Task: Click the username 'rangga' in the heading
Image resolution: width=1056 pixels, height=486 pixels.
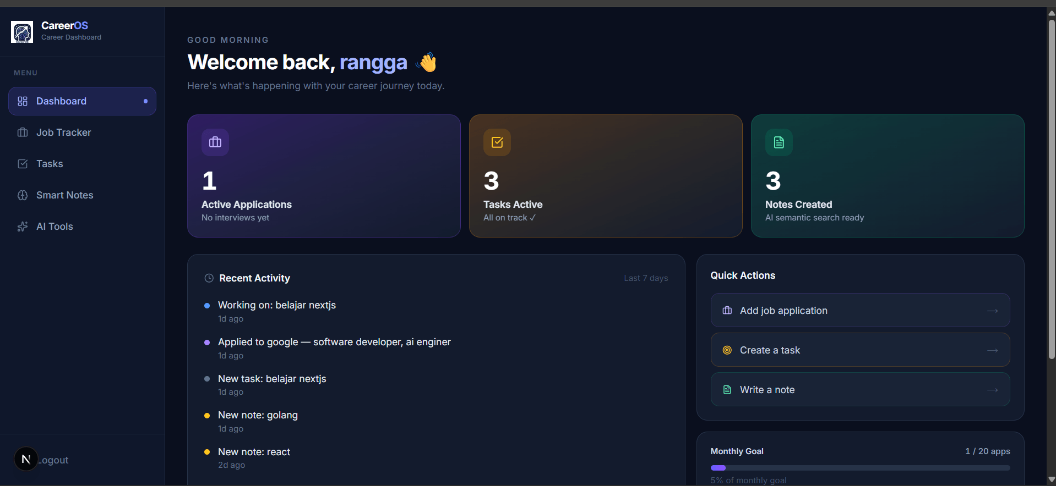Action: pyautogui.click(x=373, y=63)
